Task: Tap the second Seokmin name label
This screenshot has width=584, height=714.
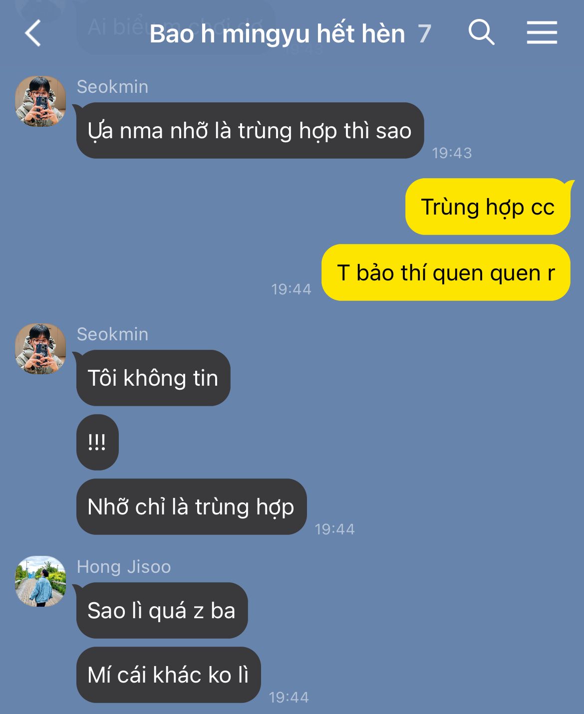Action: pyautogui.click(x=112, y=334)
